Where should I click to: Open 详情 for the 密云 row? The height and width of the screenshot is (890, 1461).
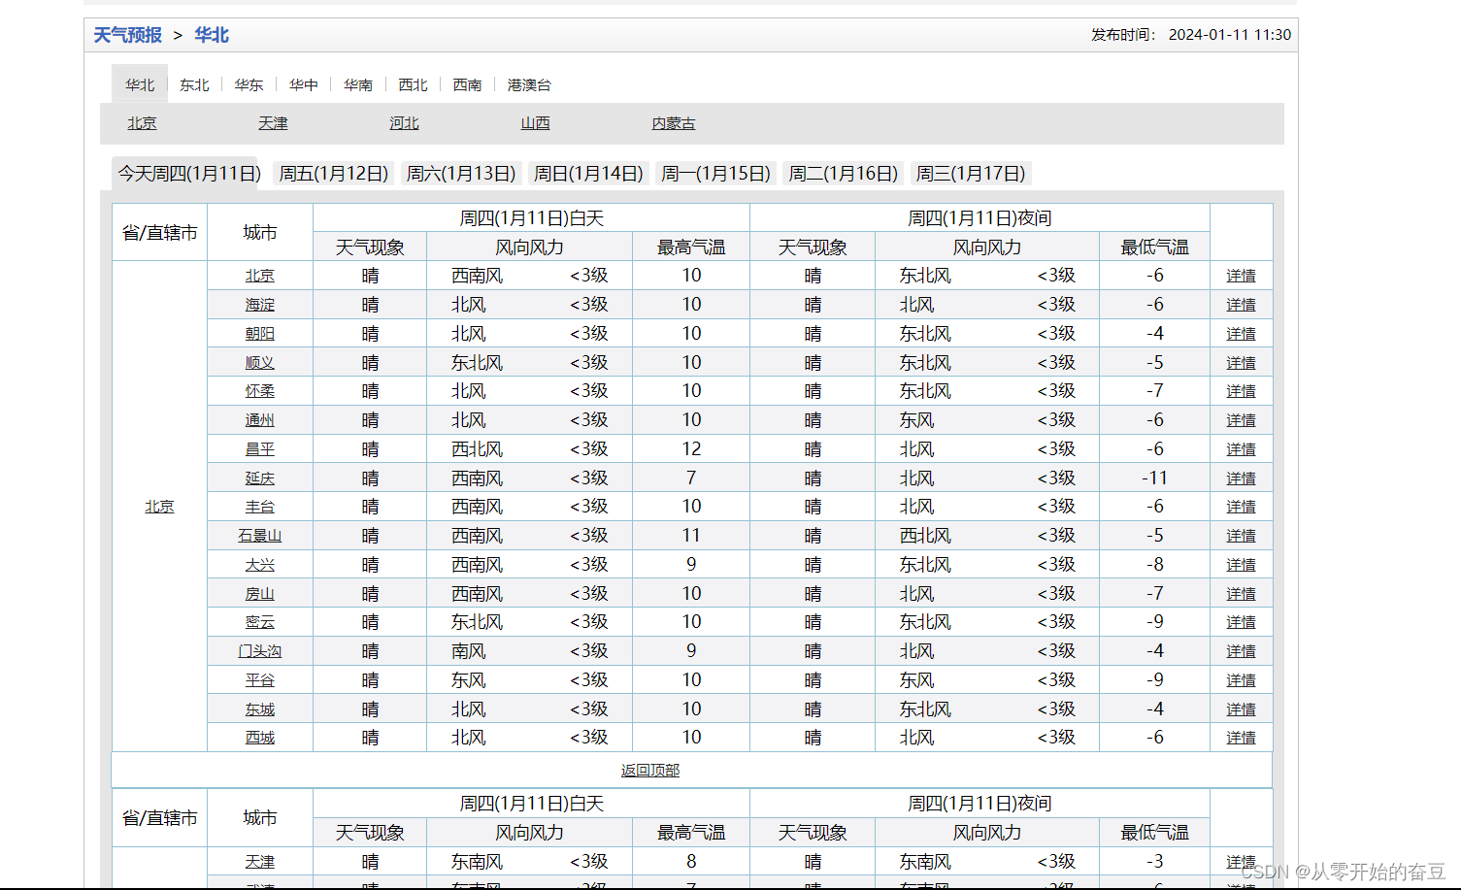[x=1241, y=622]
